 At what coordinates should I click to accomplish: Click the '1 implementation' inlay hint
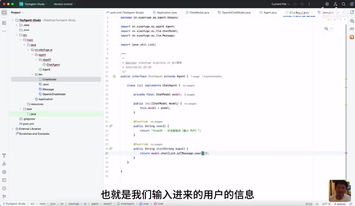(212, 77)
